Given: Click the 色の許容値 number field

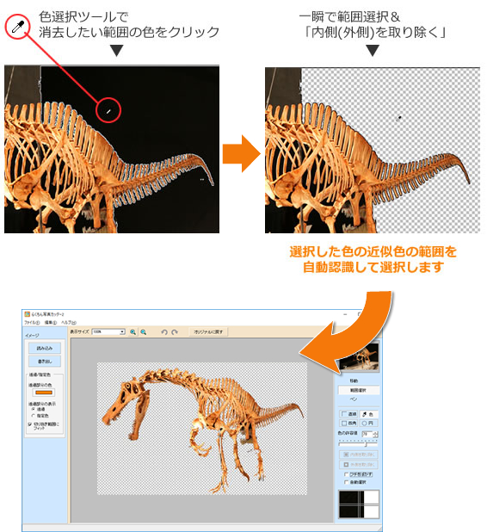Looking at the screenshot, I should pos(367,434).
